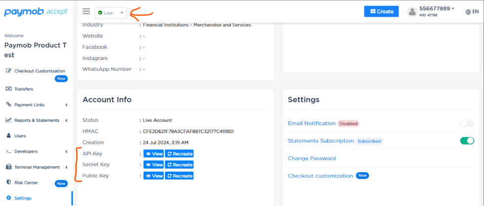
Task: Turn off the Statements Subscription toggle
Action: [x=467, y=141]
